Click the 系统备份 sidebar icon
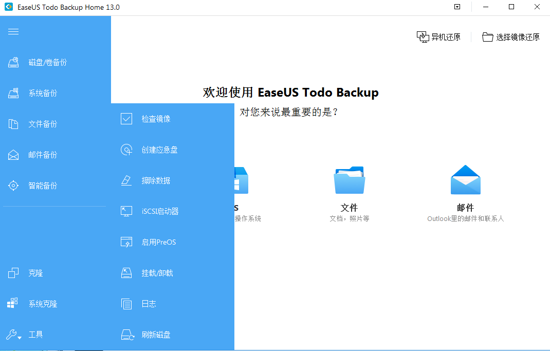The image size is (550, 351). click(x=13, y=93)
